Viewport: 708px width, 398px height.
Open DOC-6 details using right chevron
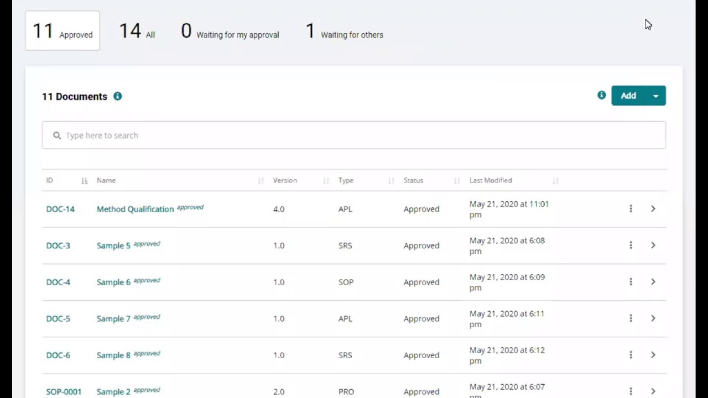(653, 355)
